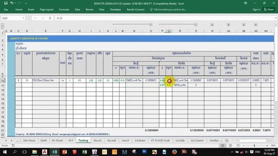The width and height of the screenshot is (278, 156).
Task: Select the column E header
Action: point(46,31)
